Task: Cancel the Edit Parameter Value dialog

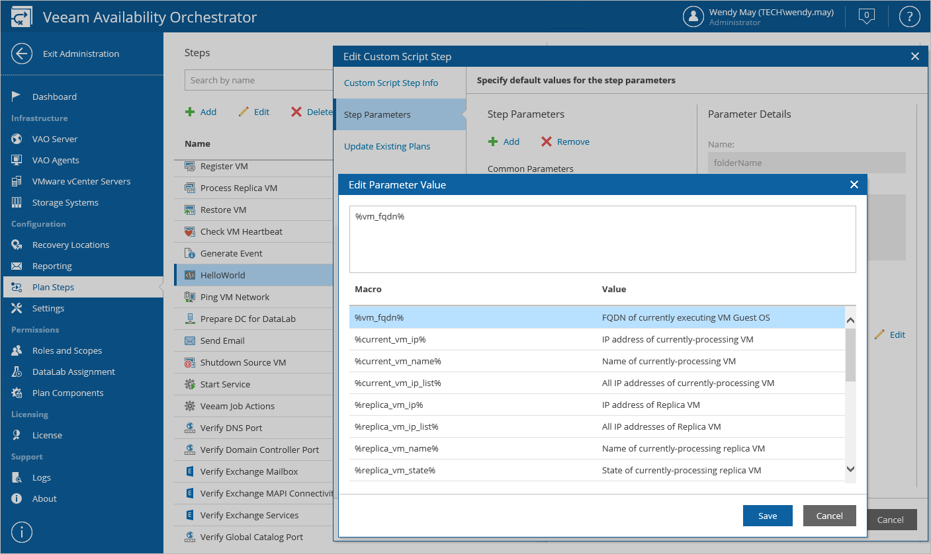Action: coord(829,516)
